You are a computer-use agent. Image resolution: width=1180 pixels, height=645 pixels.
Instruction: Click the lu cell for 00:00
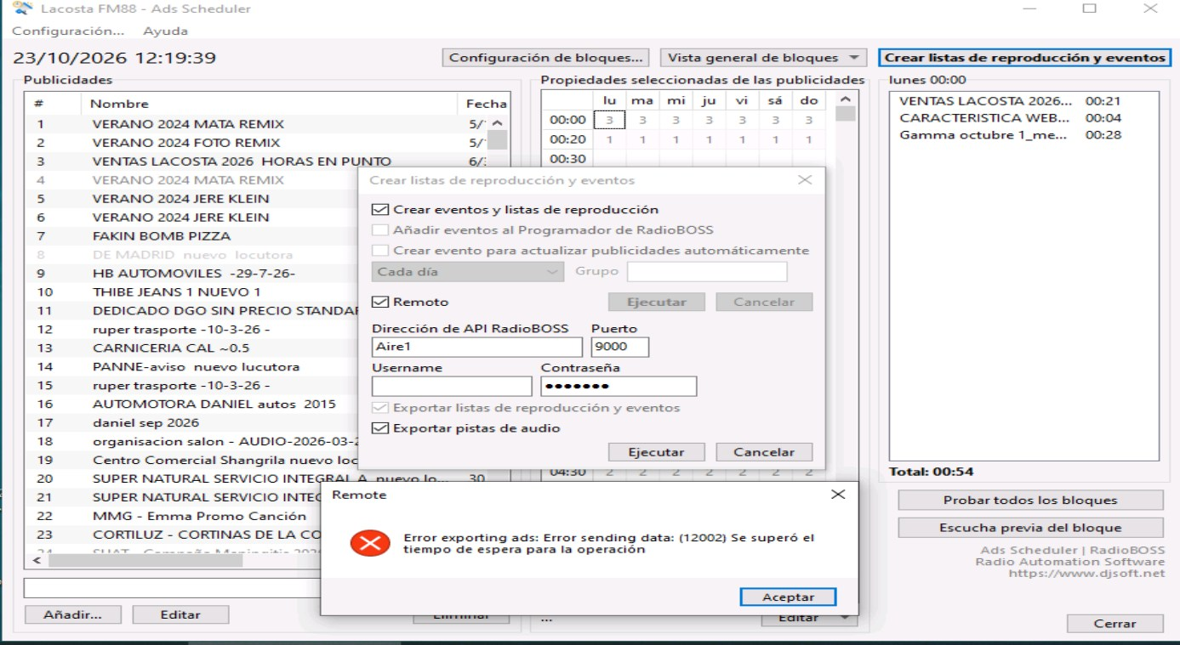point(609,120)
